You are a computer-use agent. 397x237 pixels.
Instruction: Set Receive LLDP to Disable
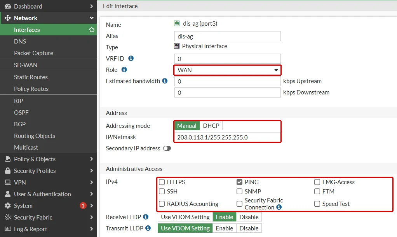click(249, 217)
